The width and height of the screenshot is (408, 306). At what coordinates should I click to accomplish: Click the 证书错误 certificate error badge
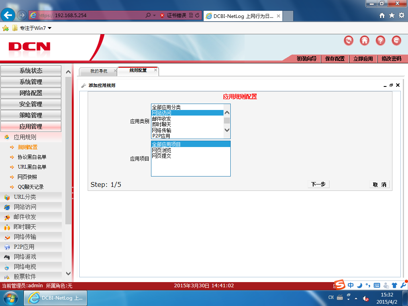point(173,16)
